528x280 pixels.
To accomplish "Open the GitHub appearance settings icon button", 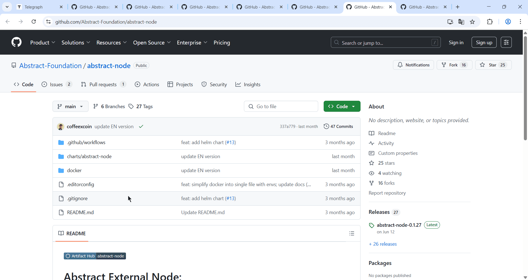I will point(506,42).
